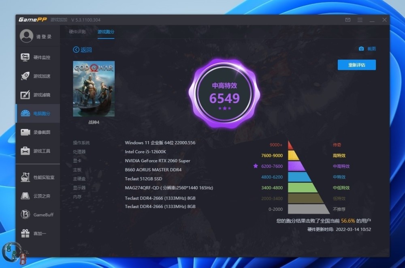Click the back arrow circle icon
Screen dimensions: 405x268
(x=76, y=50)
